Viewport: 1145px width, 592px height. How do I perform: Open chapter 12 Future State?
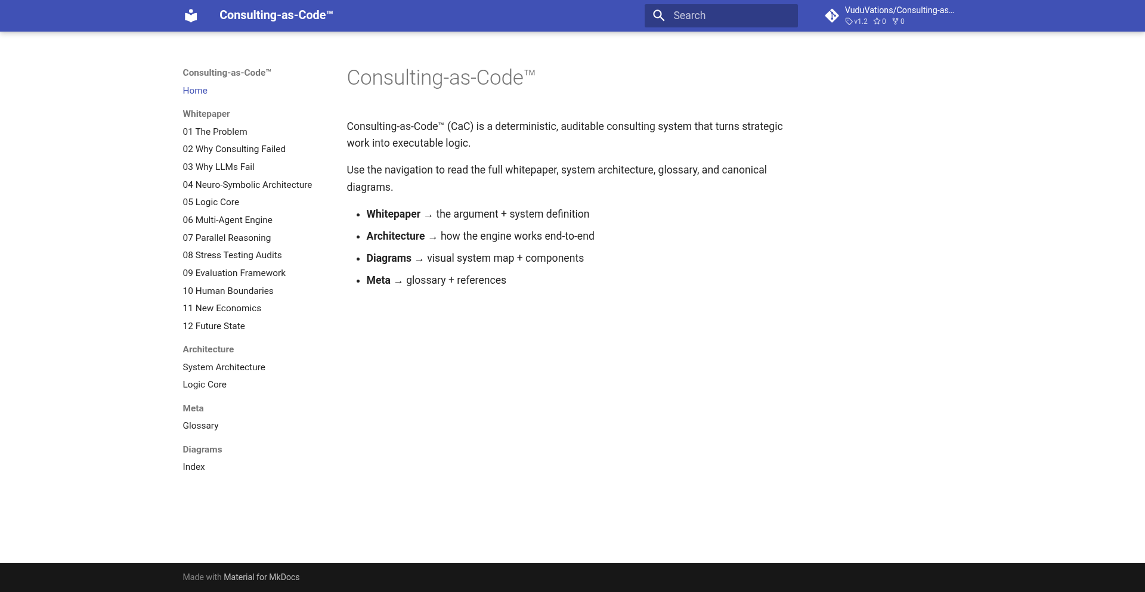(213, 326)
